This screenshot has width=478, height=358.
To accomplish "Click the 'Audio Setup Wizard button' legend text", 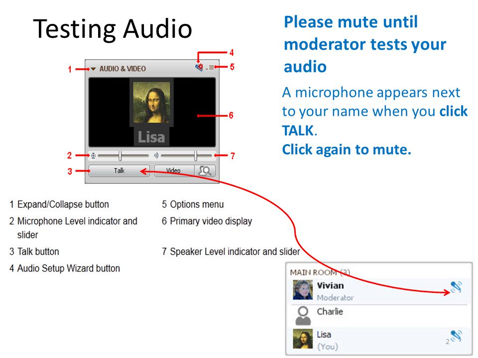I will point(69,268).
